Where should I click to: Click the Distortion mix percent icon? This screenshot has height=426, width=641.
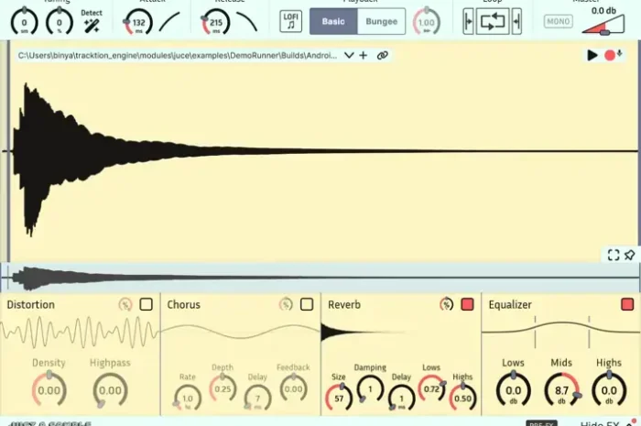(125, 304)
